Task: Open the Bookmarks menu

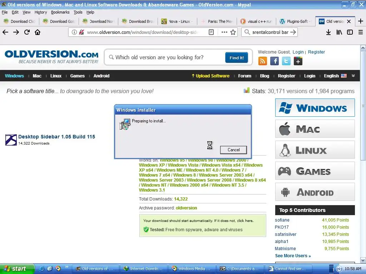Action: 60,12
